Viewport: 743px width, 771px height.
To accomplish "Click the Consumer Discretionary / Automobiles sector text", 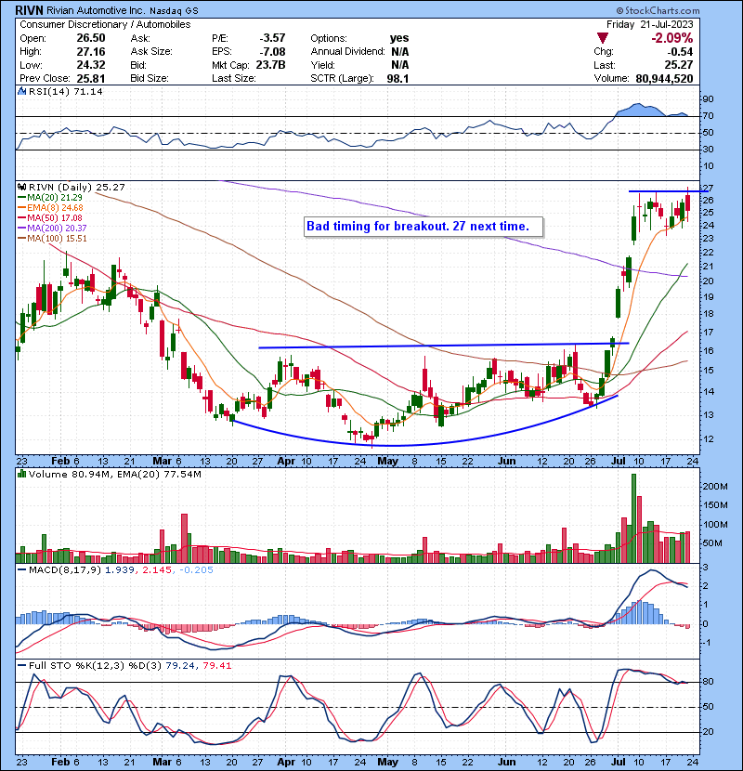I will [105, 24].
